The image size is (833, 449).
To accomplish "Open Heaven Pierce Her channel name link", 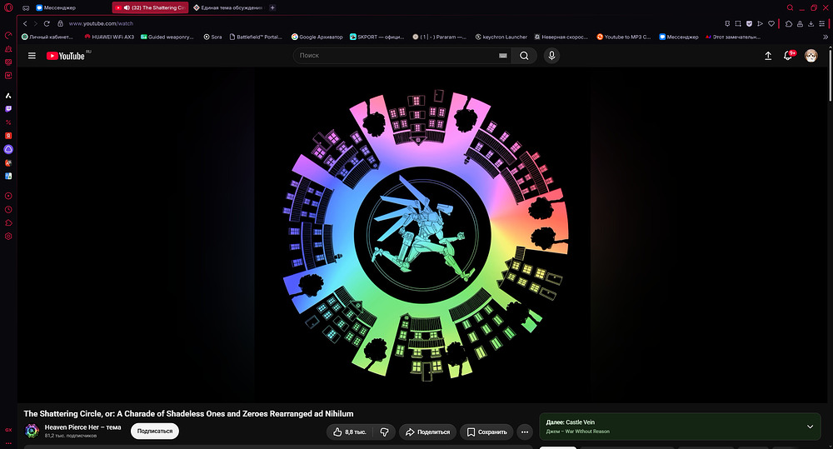I will (x=82, y=427).
